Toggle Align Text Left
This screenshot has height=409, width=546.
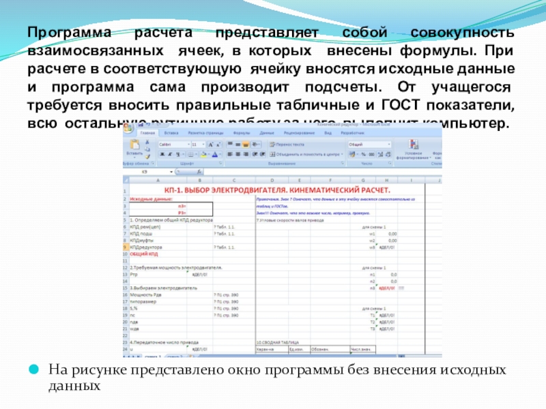[x=230, y=154]
